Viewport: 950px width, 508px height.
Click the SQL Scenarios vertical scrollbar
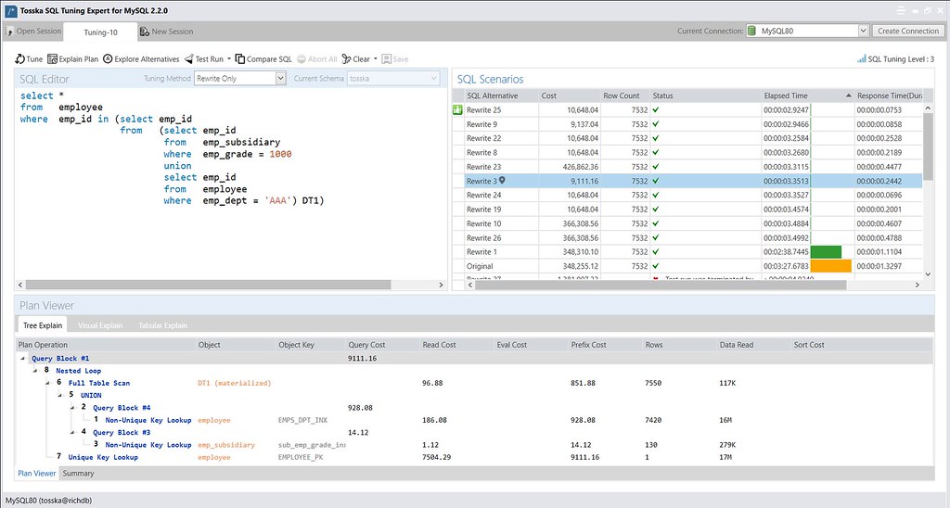[x=928, y=146]
